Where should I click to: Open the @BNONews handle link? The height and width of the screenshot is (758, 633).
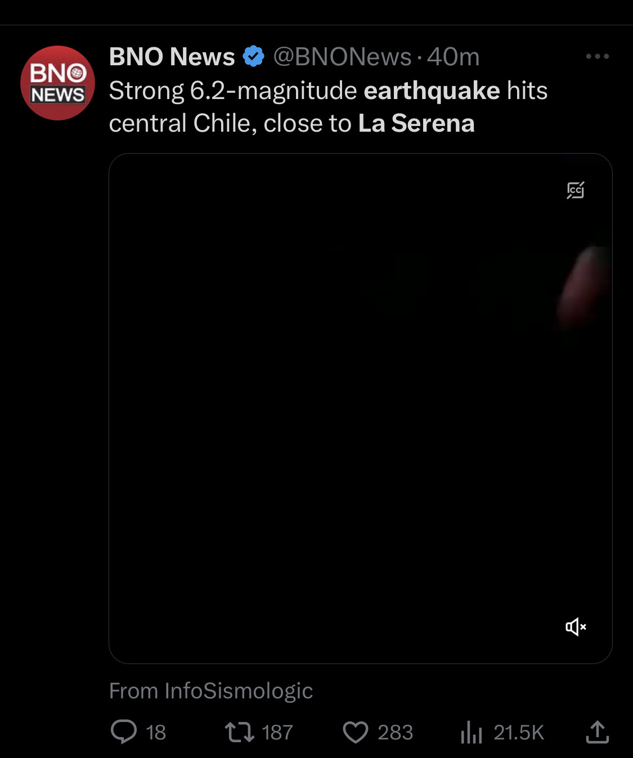tap(342, 56)
